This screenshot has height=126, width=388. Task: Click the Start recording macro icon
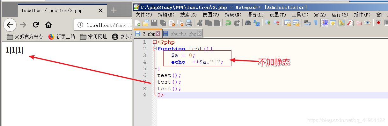point(378,23)
